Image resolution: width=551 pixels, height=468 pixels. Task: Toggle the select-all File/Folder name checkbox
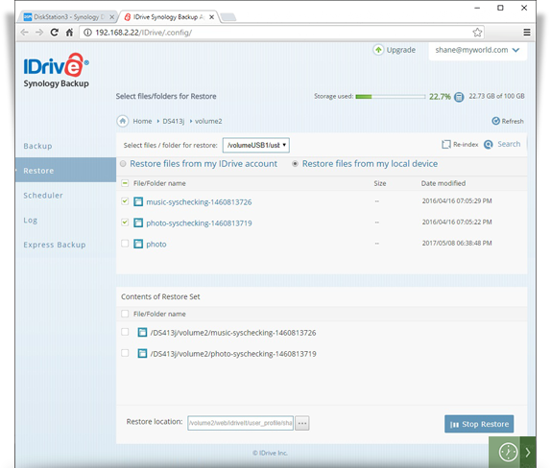pos(125,183)
